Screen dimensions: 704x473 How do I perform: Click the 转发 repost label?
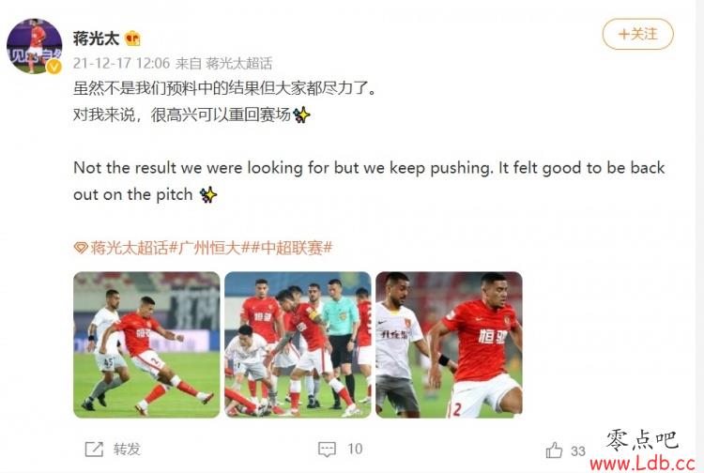(x=127, y=449)
